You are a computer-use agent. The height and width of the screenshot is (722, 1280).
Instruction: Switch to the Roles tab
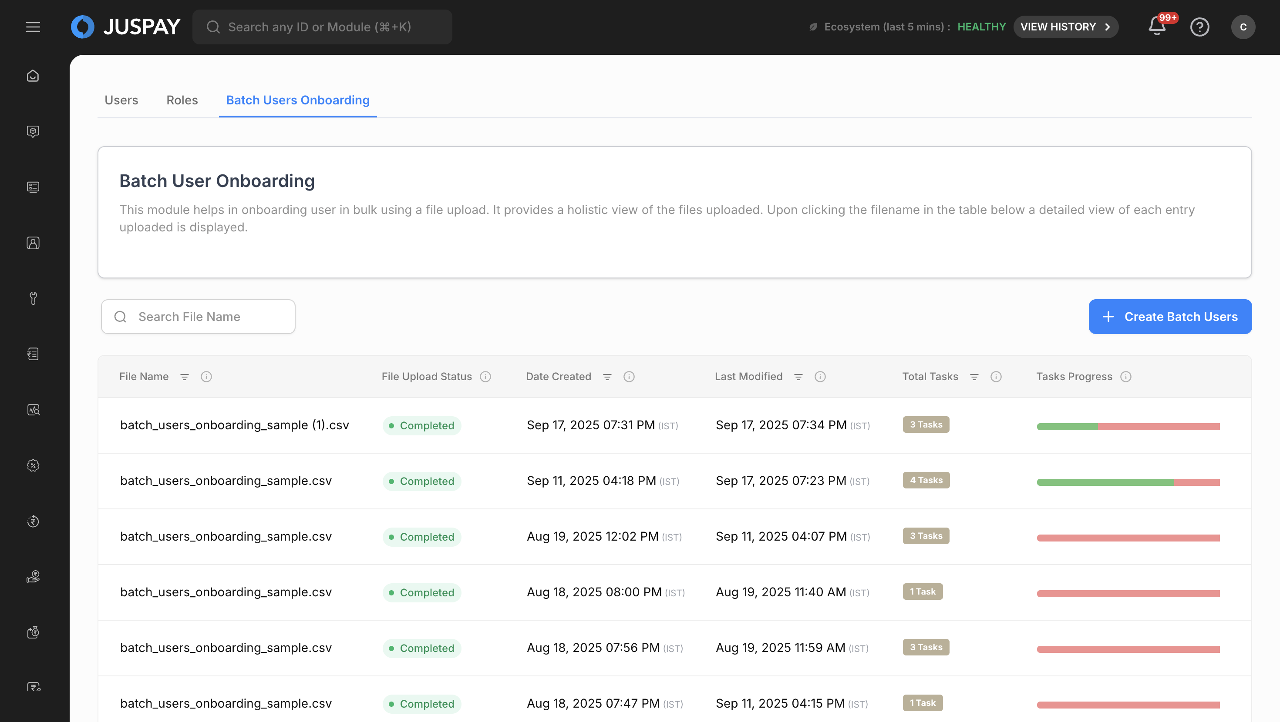point(182,100)
